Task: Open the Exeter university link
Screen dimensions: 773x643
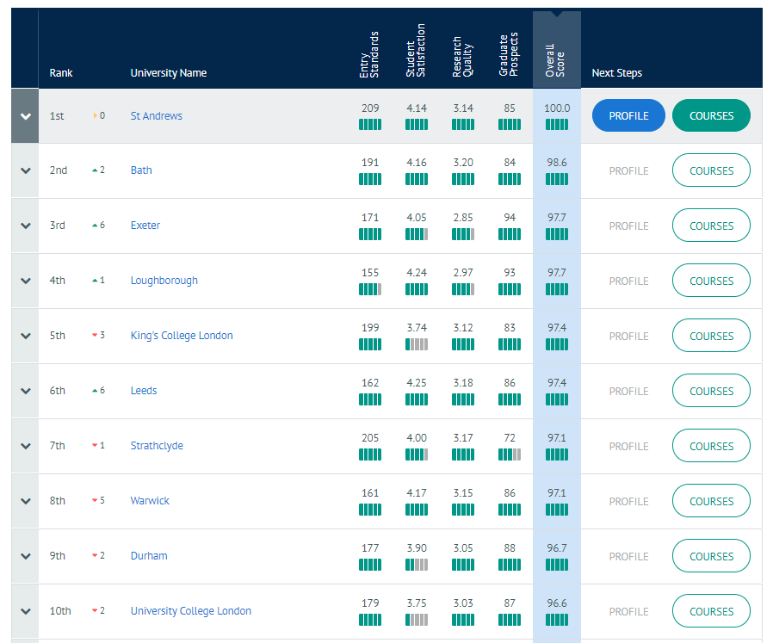Action: coord(145,226)
